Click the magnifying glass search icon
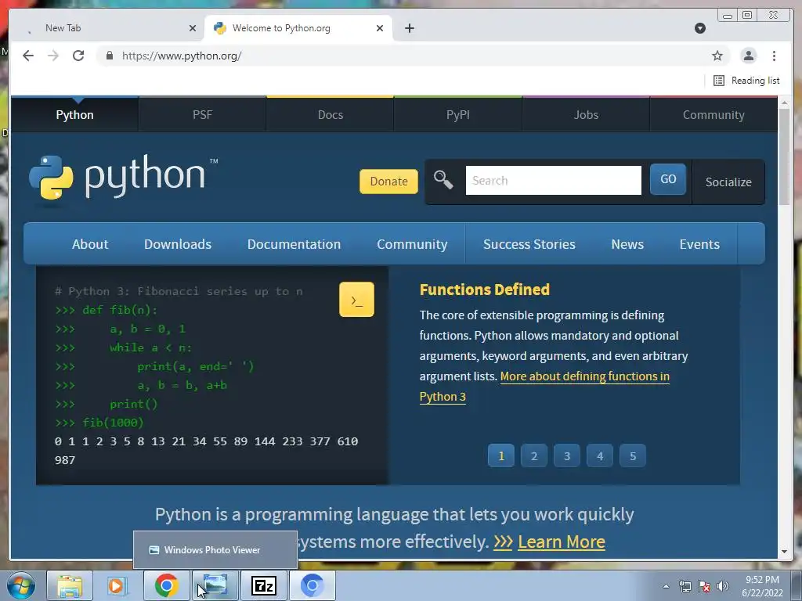802x601 pixels. 443,180
